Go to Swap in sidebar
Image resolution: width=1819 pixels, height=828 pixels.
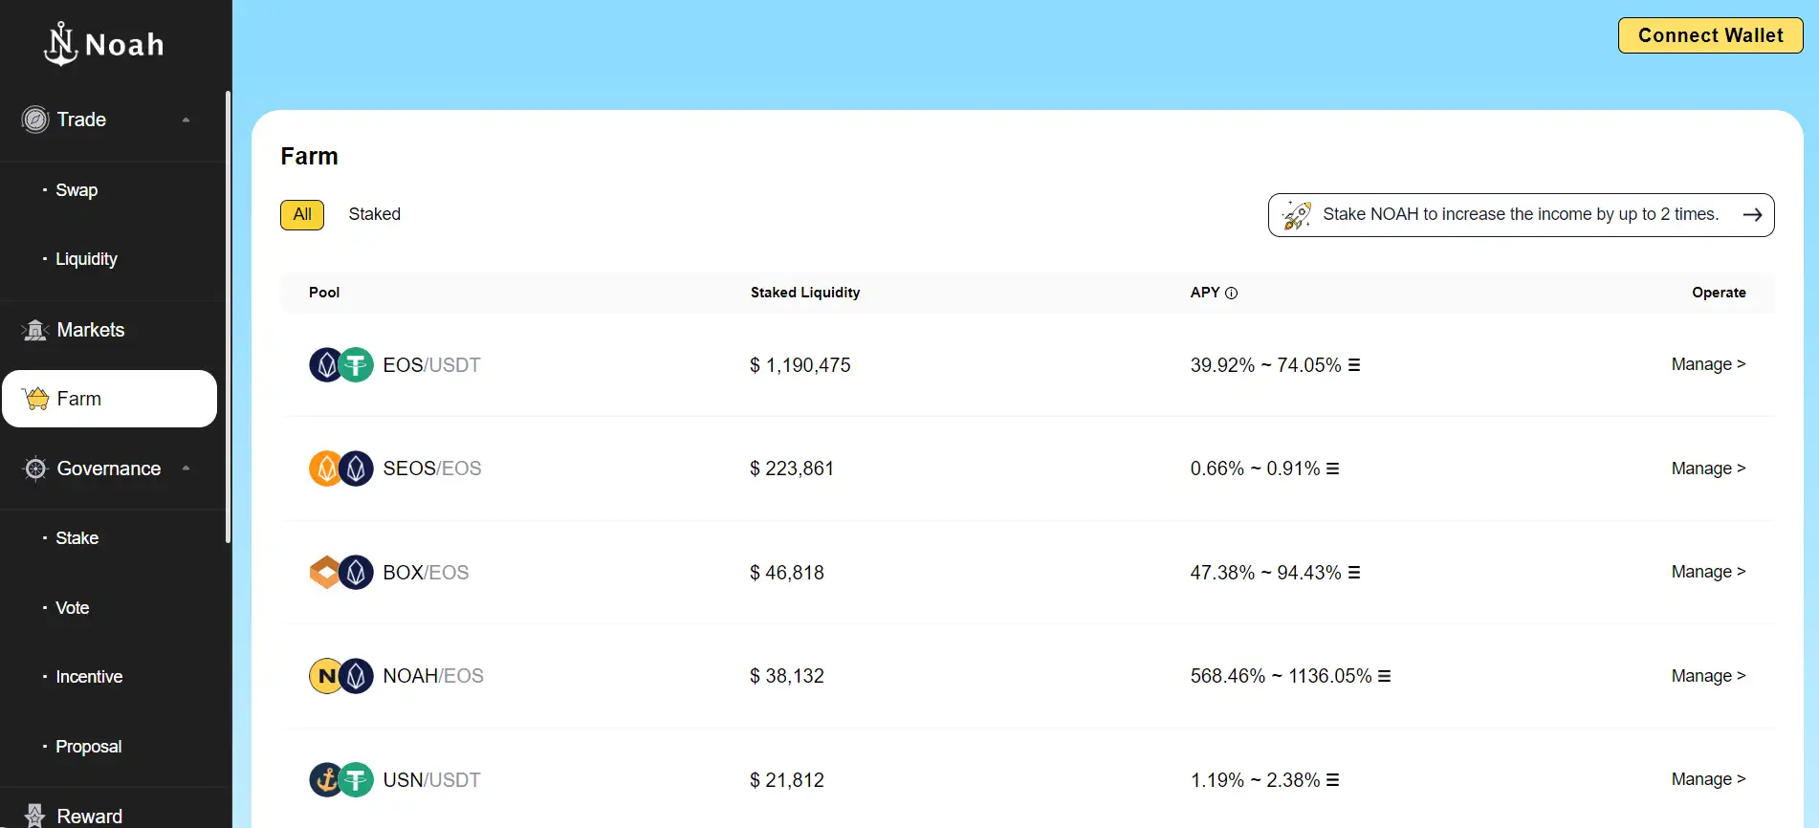(x=77, y=190)
